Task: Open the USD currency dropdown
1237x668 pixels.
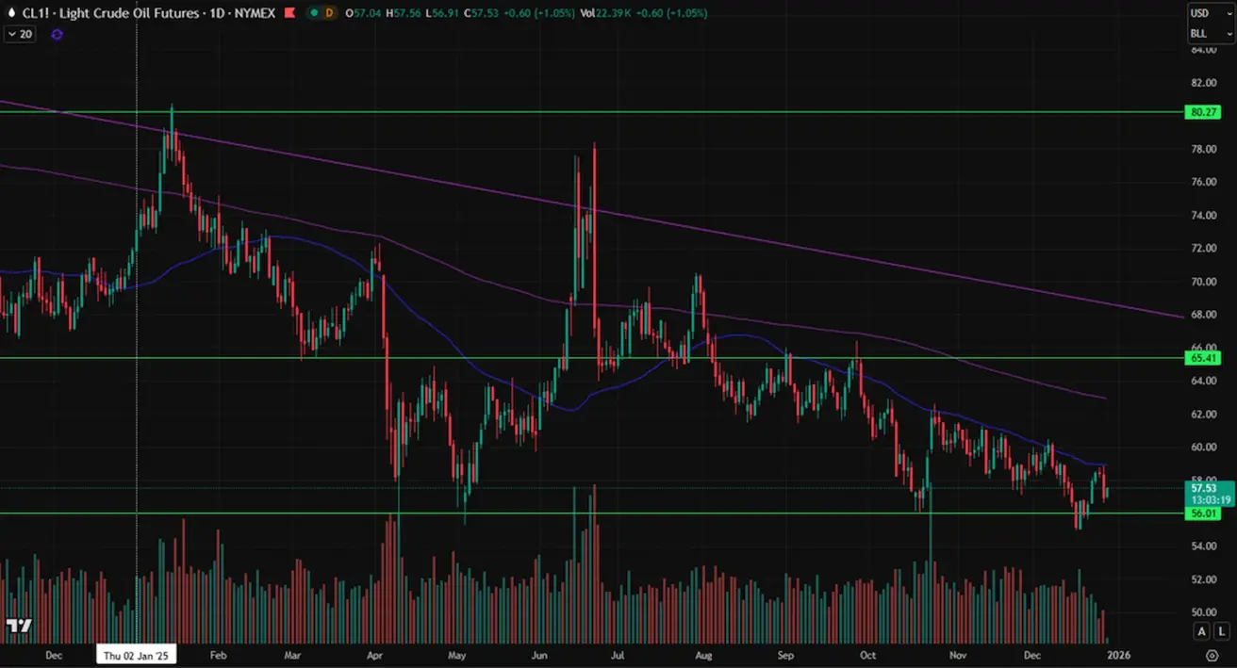Action: (x=1211, y=13)
